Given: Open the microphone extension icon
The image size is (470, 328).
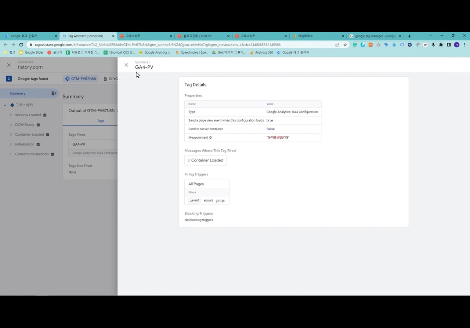Looking at the screenshot, I should (433, 45).
